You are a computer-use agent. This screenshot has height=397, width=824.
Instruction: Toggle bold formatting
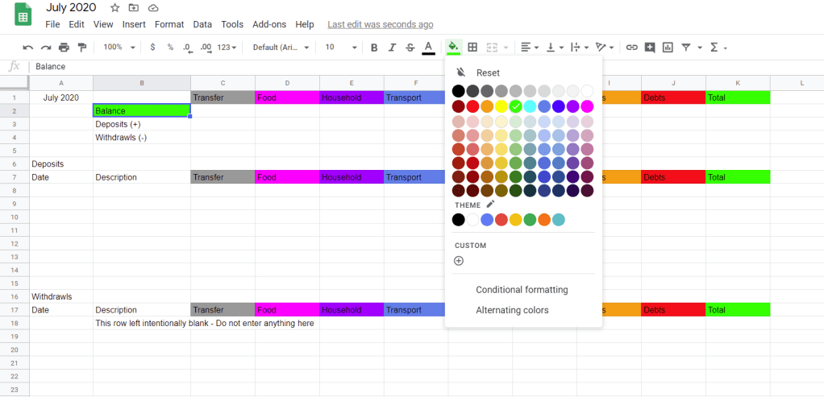click(x=374, y=48)
